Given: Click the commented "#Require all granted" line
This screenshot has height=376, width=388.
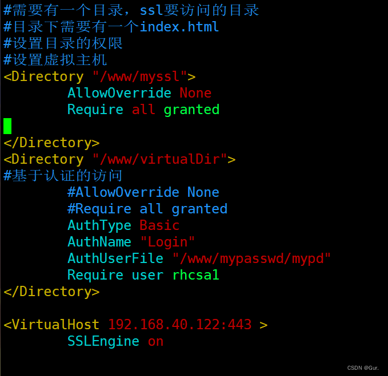Looking at the screenshot, I should (x=147, y=209).
